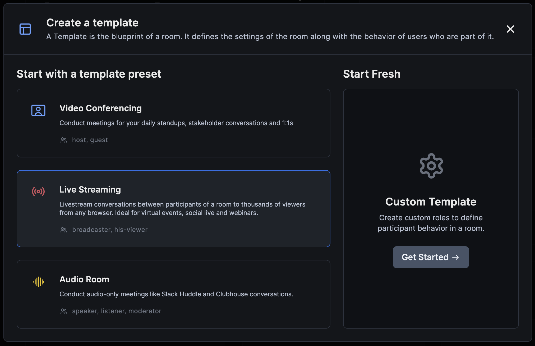The image size is (535, 346).
Task: Click roles icon beside host, guest
Action: pyautogui.click(x=64, y=140)
